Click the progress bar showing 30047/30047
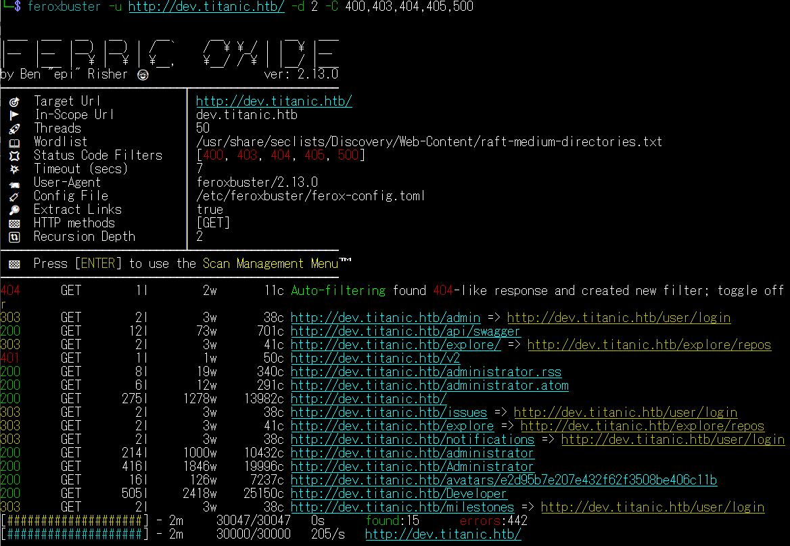790x546 pixels. click(74, 521)
